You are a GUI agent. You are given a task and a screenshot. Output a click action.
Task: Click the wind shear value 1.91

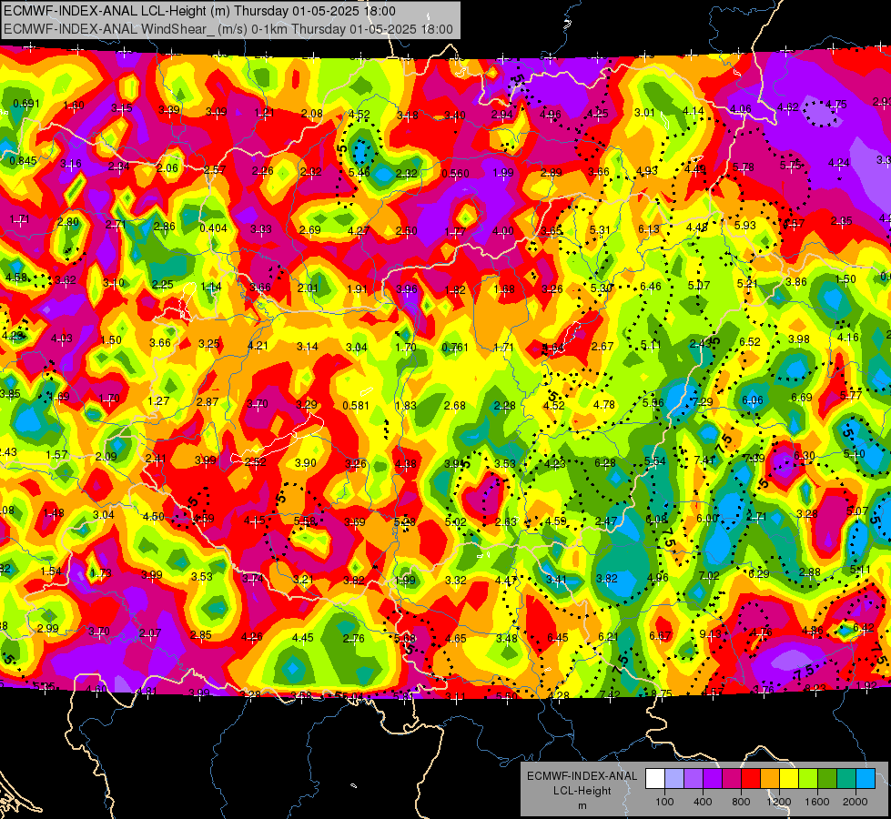point(358,289)
